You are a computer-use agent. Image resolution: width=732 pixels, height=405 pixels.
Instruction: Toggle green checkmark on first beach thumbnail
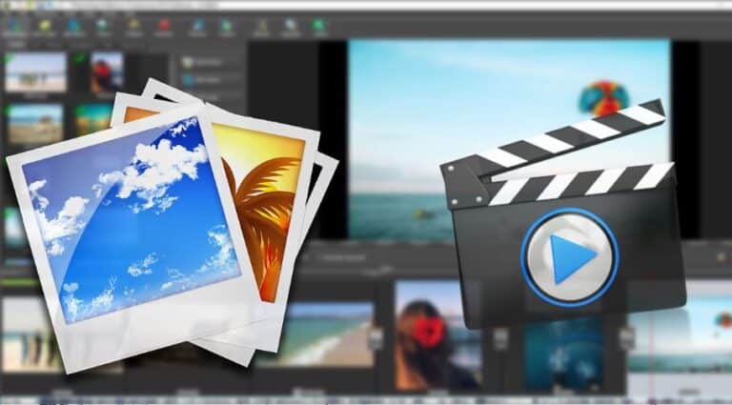pos(8,58)
